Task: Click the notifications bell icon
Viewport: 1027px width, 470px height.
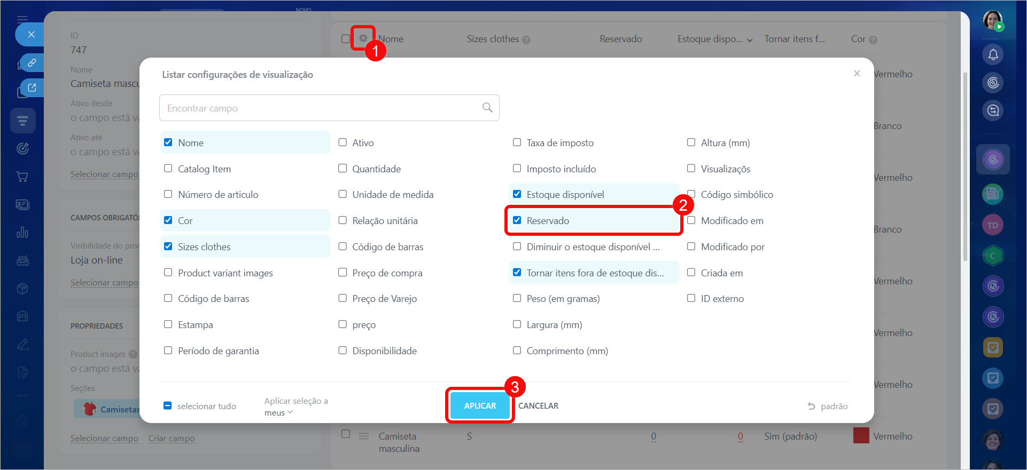Action: 993,54
